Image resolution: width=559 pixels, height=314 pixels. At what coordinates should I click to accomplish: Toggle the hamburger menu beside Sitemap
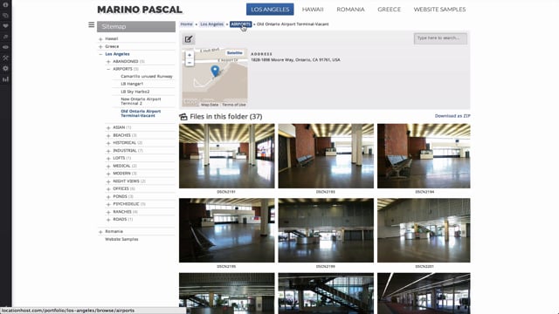tap(92, 24)
